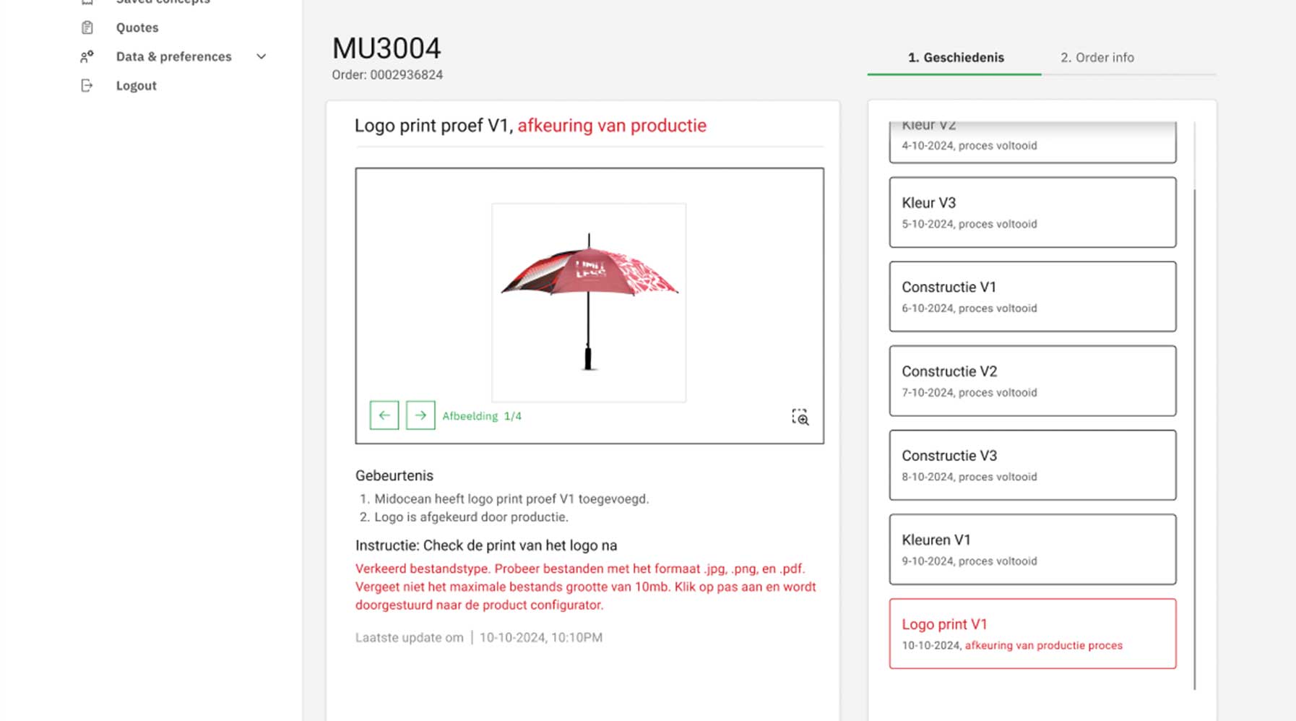Select the rejected Logo print V1 entry
Image resolution: width=1296 pixels, height=721 pixels.
click(1032, 634)
